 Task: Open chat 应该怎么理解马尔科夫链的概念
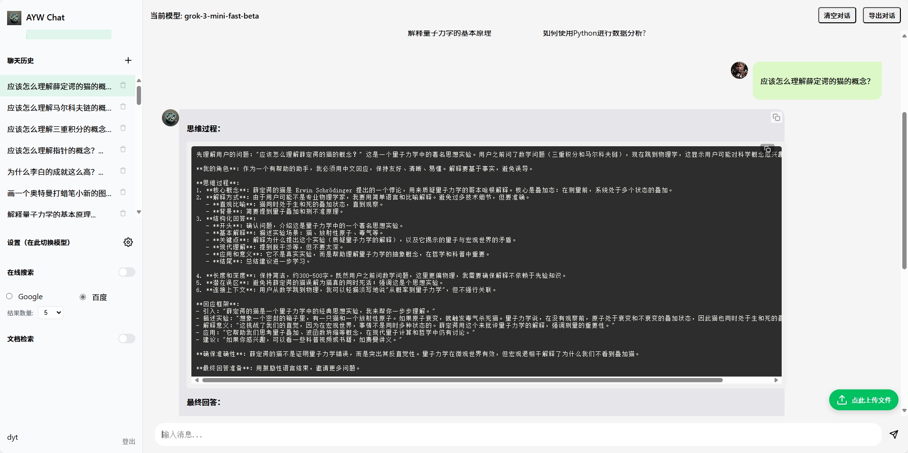tap(59, 108)
